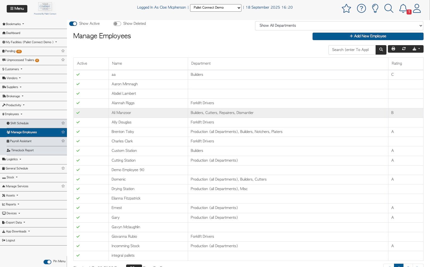Toggle the Show Deleted switch
The image size is (430, 267).
(x=117, y=24)
